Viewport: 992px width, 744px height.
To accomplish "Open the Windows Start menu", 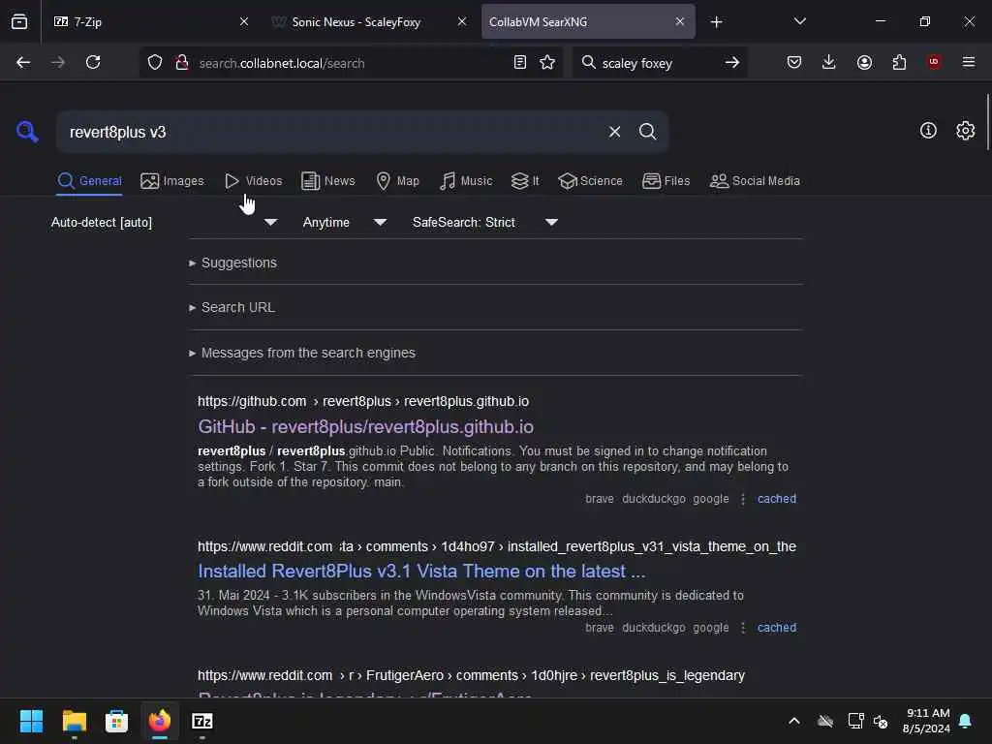I will point(31,721).
